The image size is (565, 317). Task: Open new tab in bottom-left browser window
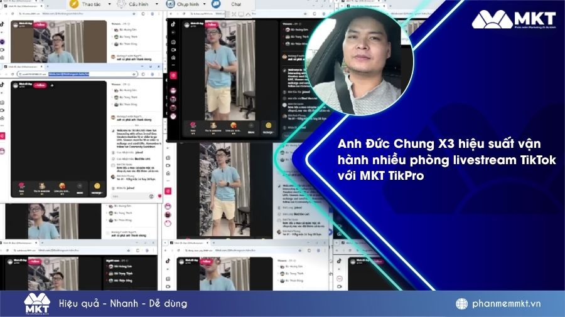[43, 243]
